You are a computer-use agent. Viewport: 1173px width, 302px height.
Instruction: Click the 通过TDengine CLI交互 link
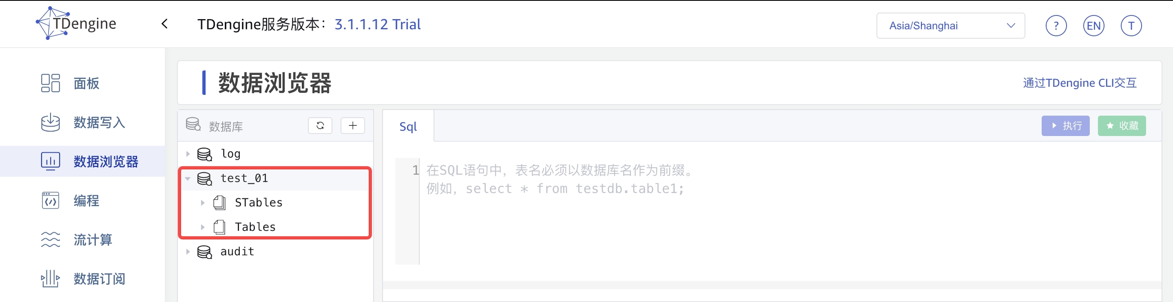(x=1079, y=83)
